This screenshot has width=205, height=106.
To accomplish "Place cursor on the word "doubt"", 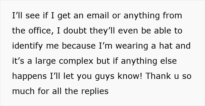I will [75, 31].
